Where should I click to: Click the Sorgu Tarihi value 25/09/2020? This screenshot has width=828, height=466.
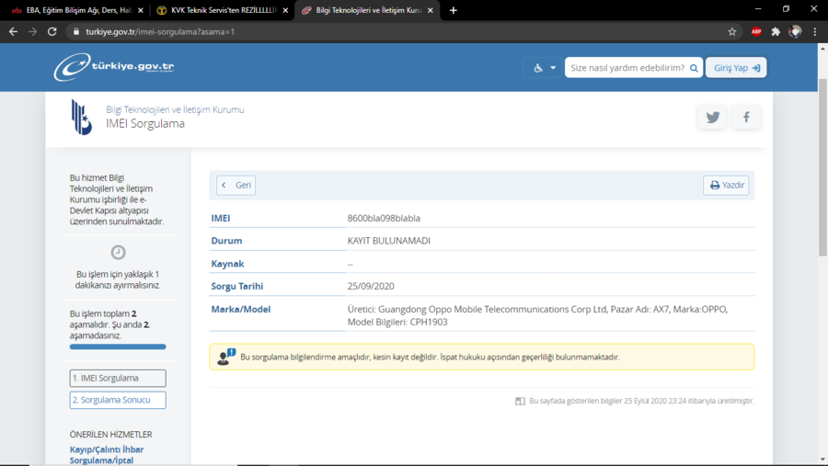pos(371,286)
